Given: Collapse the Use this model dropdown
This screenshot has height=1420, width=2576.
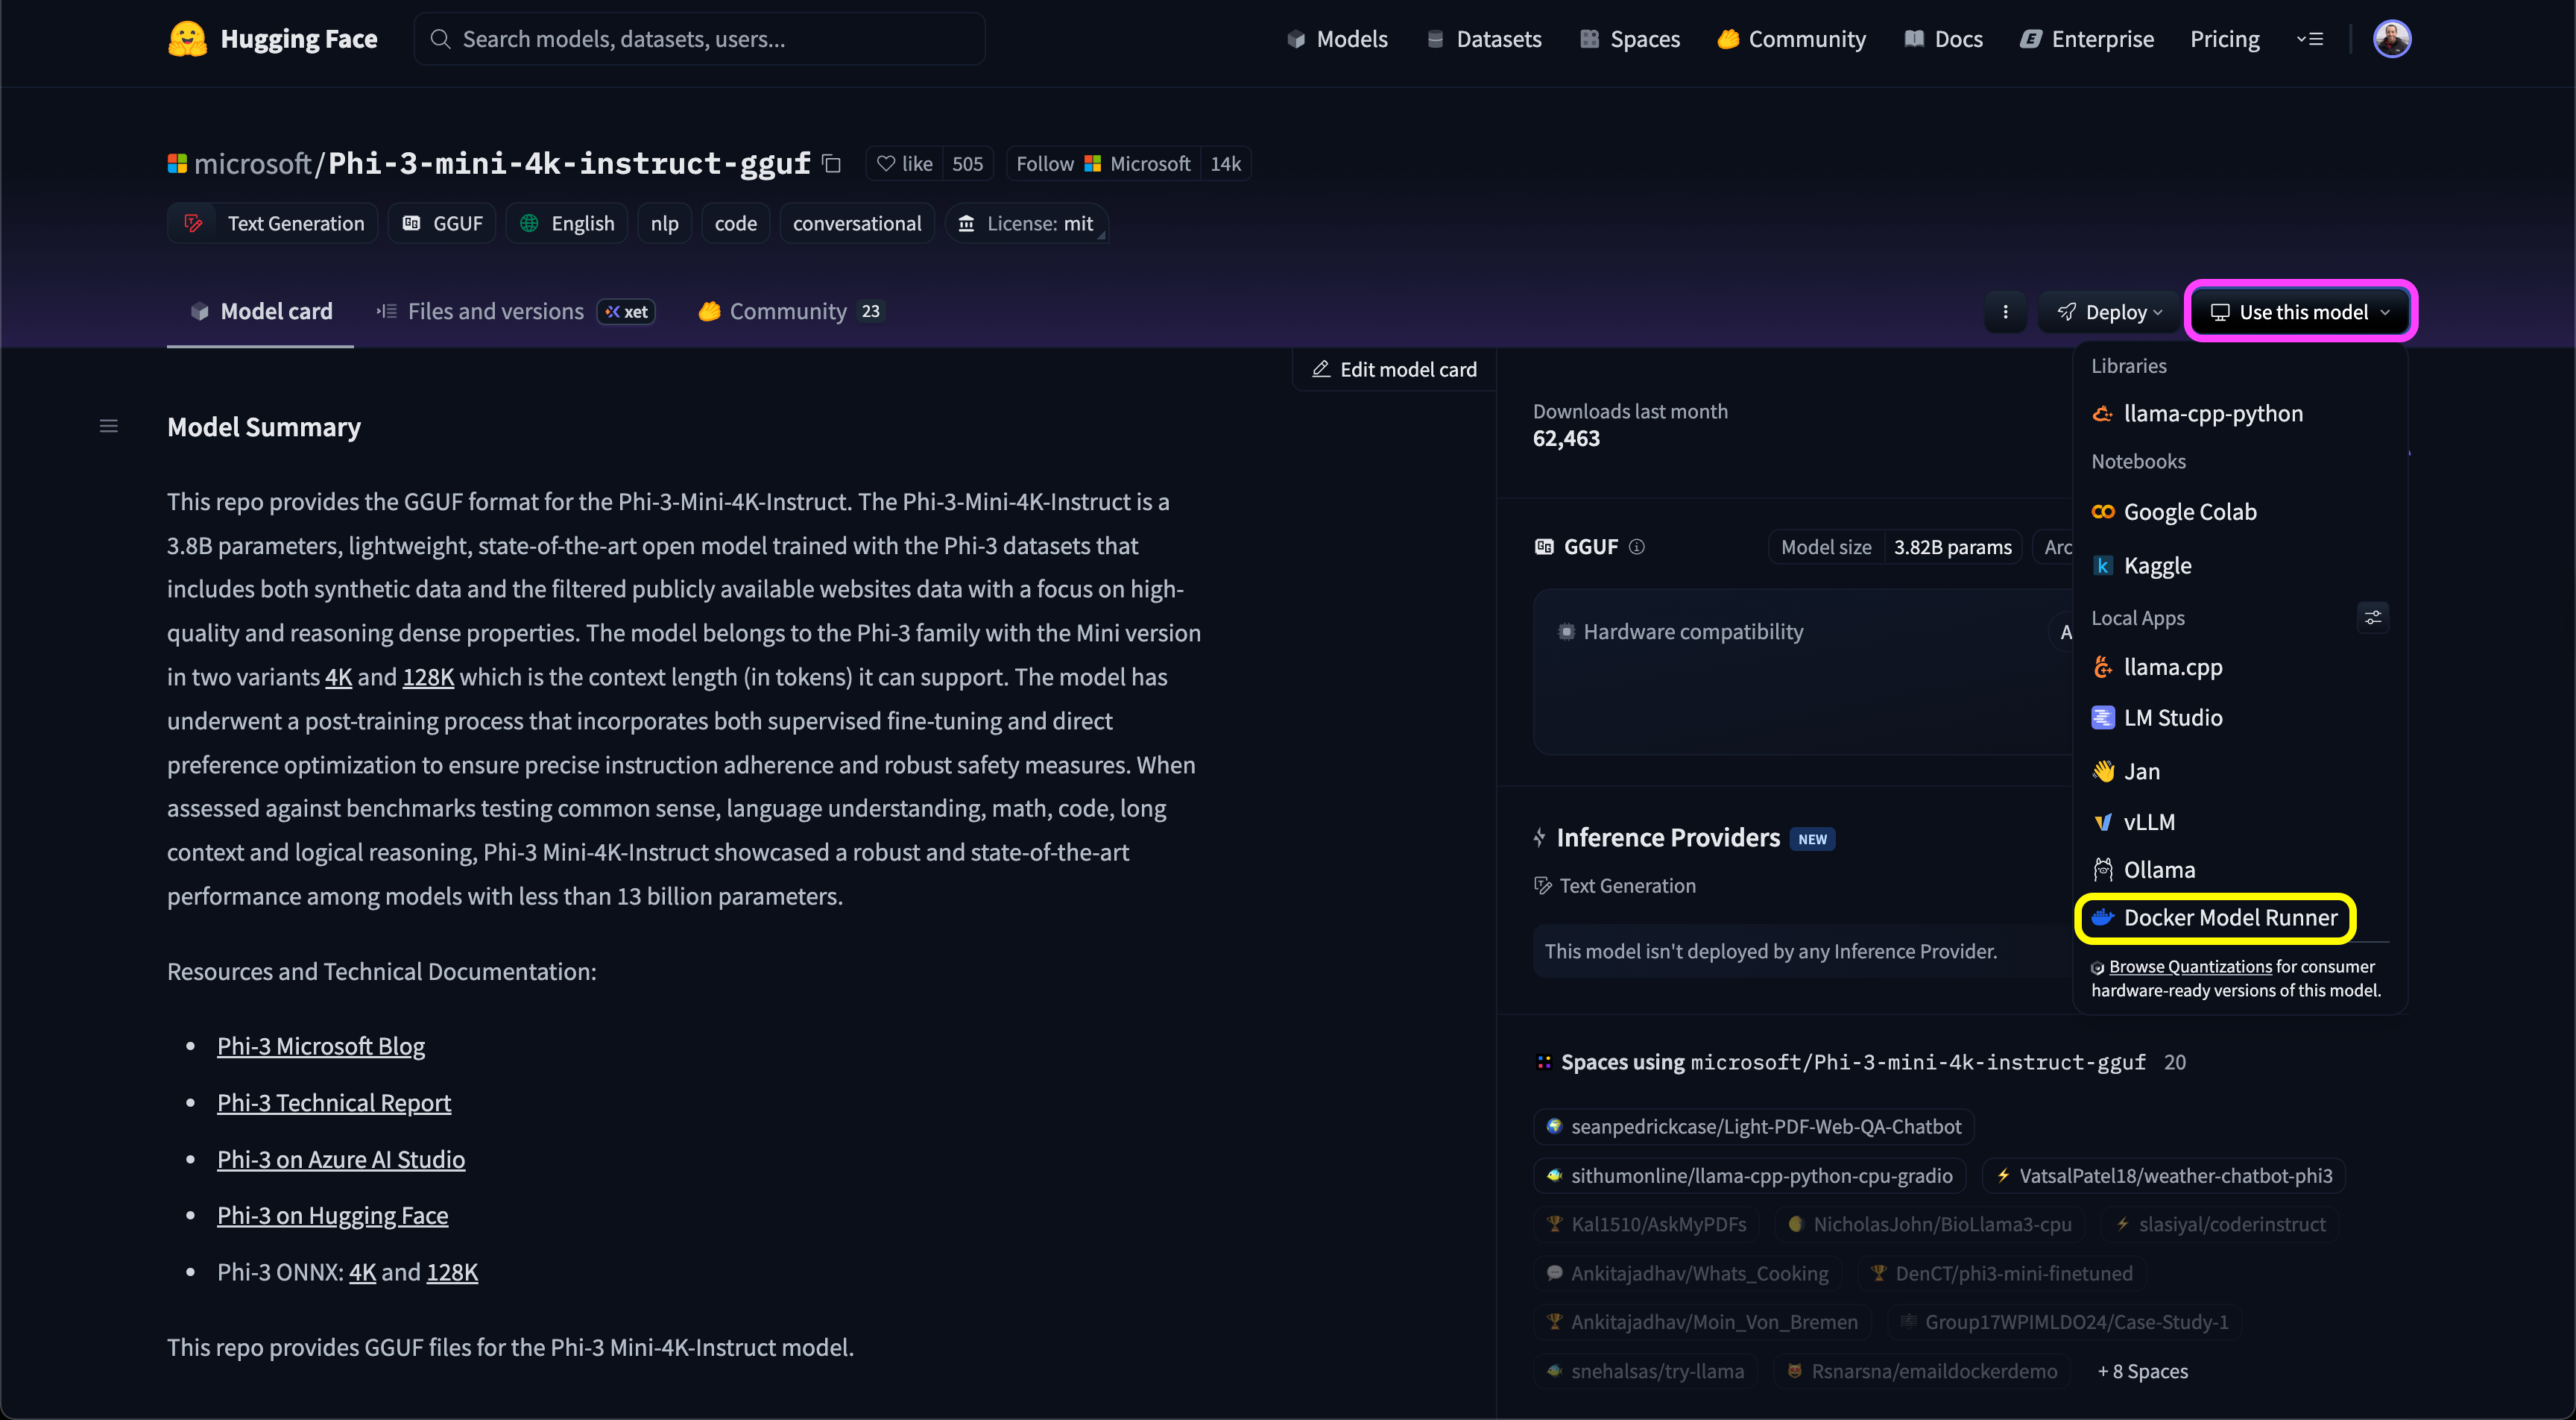Looking at the screenshot, I should 2301,312.
